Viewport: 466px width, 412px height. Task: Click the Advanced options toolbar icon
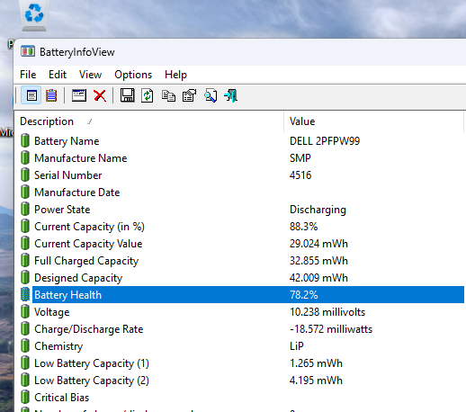click(189, 95)
